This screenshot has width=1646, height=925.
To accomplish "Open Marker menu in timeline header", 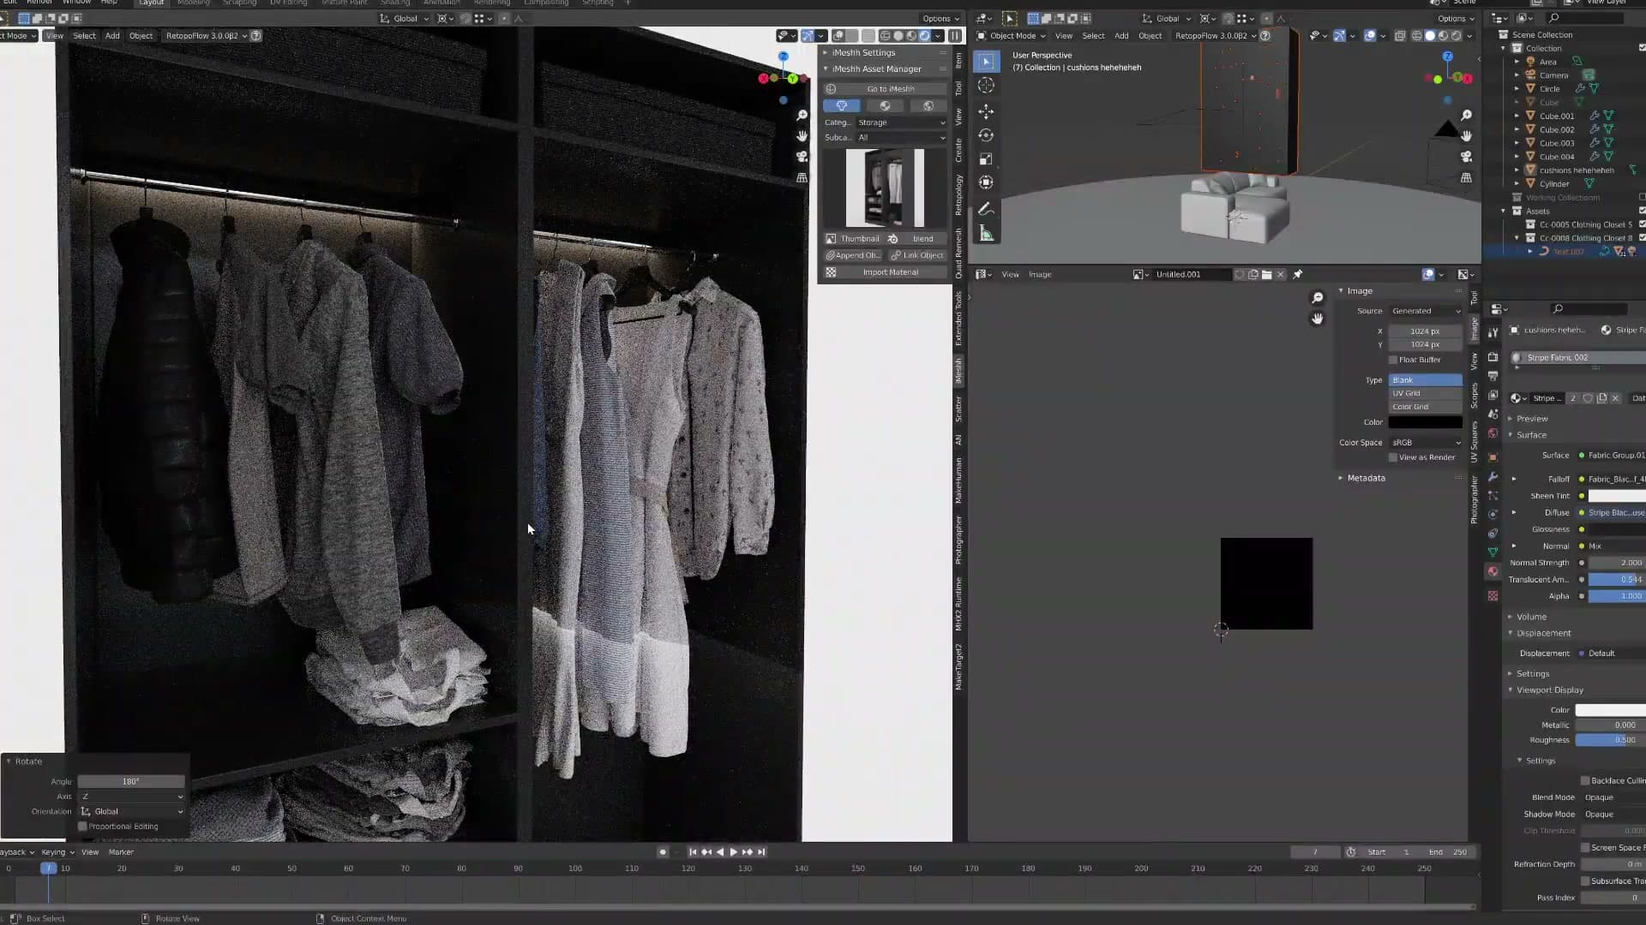I will 121,852.
